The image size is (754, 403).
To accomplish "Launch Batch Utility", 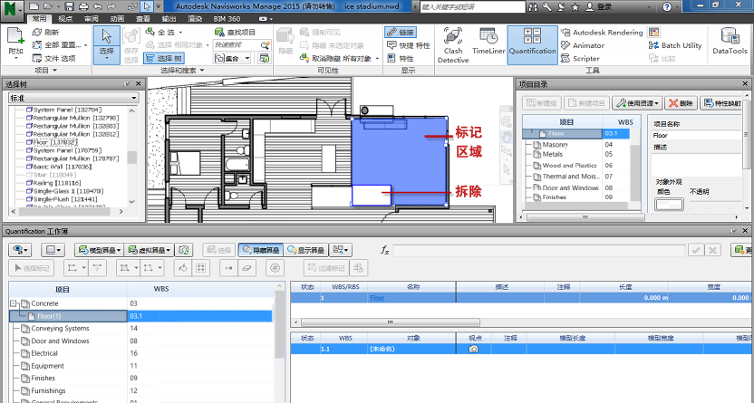I will point(675,45).
